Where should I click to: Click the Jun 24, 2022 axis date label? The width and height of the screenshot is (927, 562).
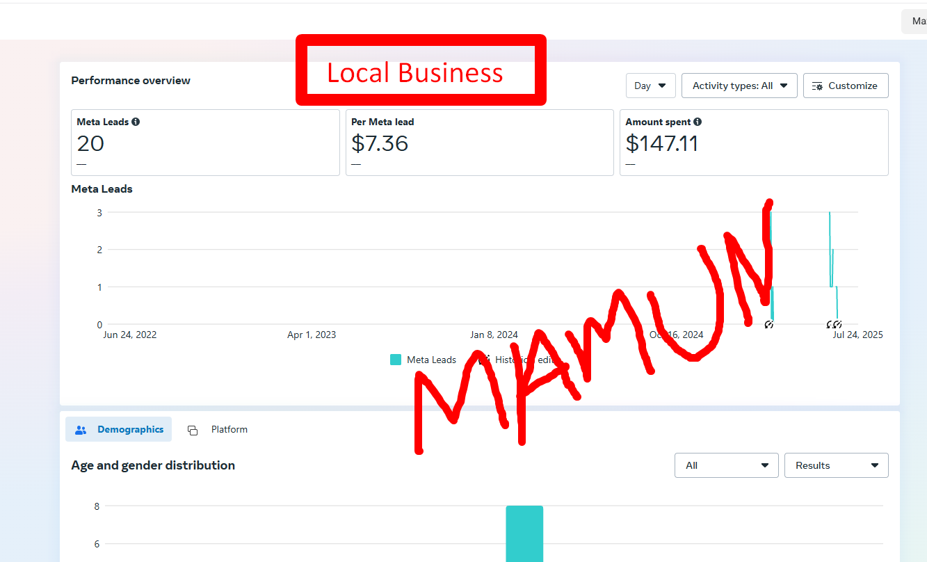pos(130,335)
